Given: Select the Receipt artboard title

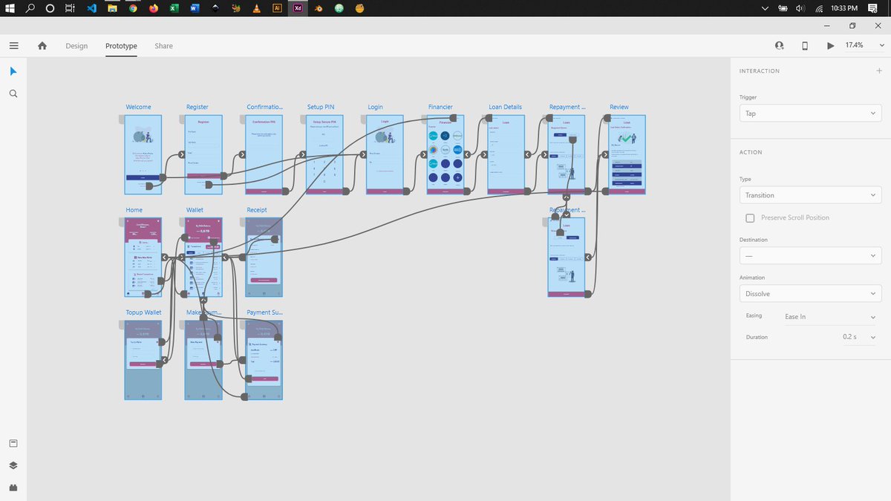Looking at the screenshot, I should coord(257,210).
